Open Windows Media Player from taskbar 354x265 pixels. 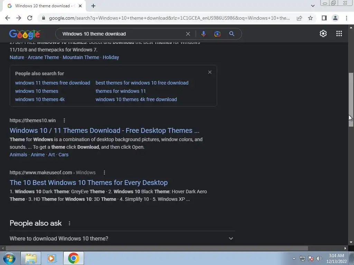click(x=52, y=258)
